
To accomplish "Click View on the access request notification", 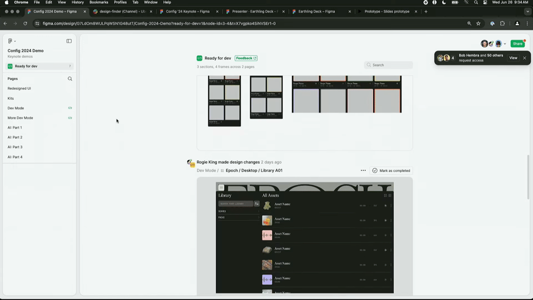I will coord(513,58).
